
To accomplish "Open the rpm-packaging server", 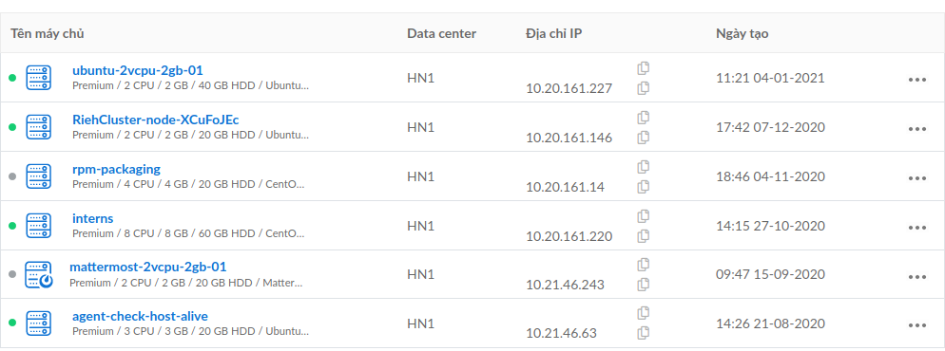I will point(116,170).
